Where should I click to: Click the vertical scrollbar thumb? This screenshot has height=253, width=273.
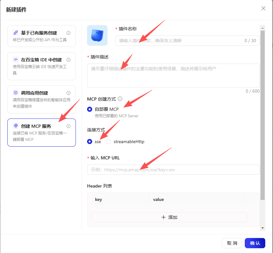(x=262, y=115)
